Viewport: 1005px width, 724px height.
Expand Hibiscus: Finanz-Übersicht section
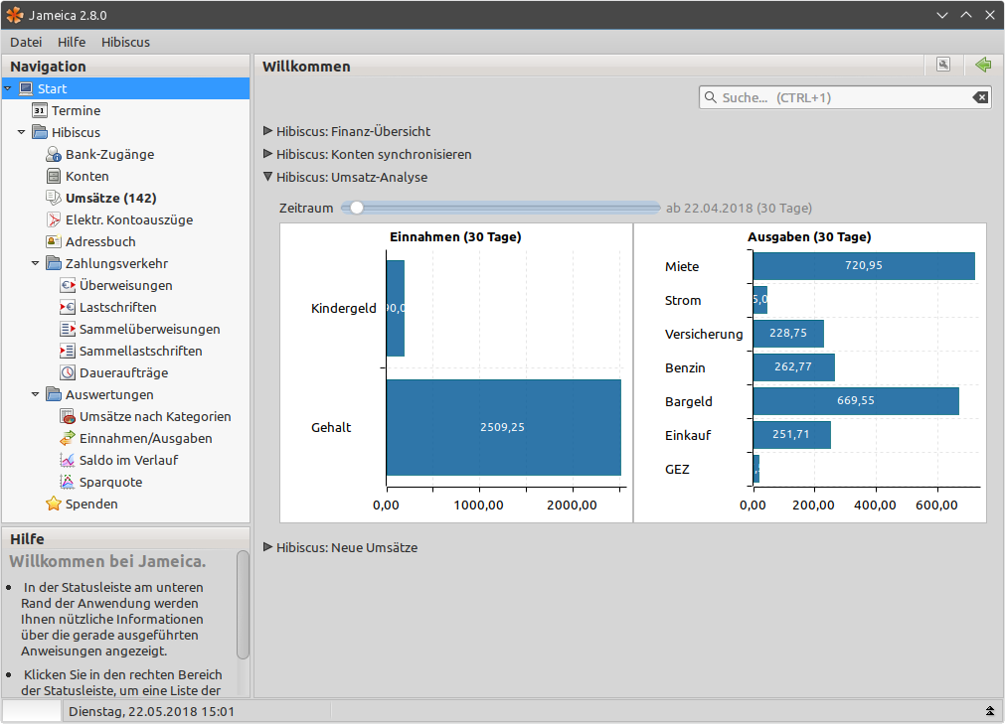(268, 131)
